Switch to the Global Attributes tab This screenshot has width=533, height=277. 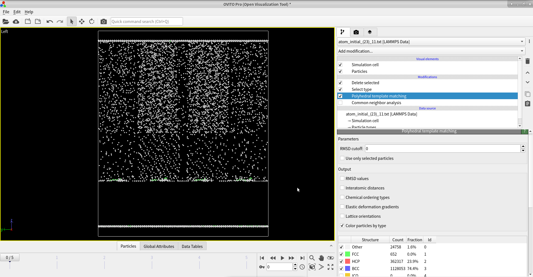159,246
